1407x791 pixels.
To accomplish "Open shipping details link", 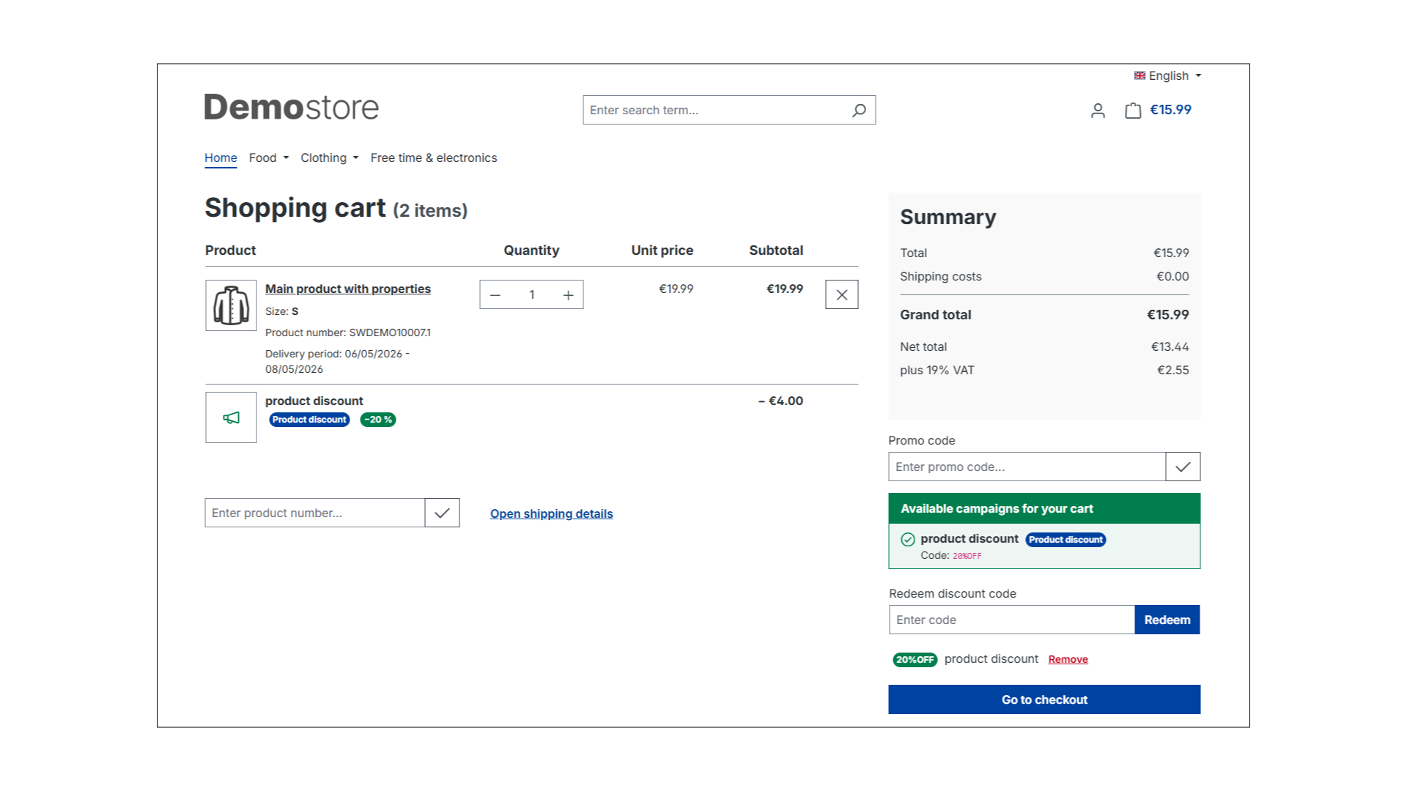I will (552, 513).
